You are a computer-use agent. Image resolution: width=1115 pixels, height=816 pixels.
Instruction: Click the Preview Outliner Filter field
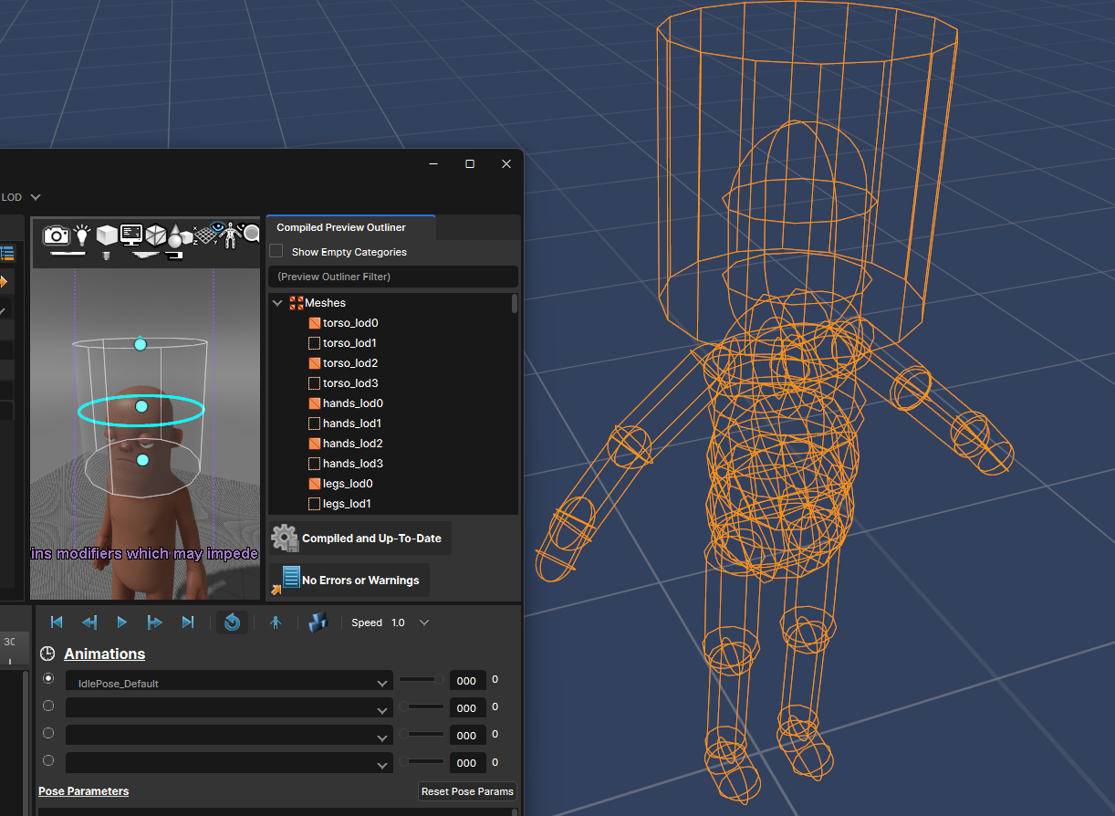pyautogui.click(x=392, y=277)
